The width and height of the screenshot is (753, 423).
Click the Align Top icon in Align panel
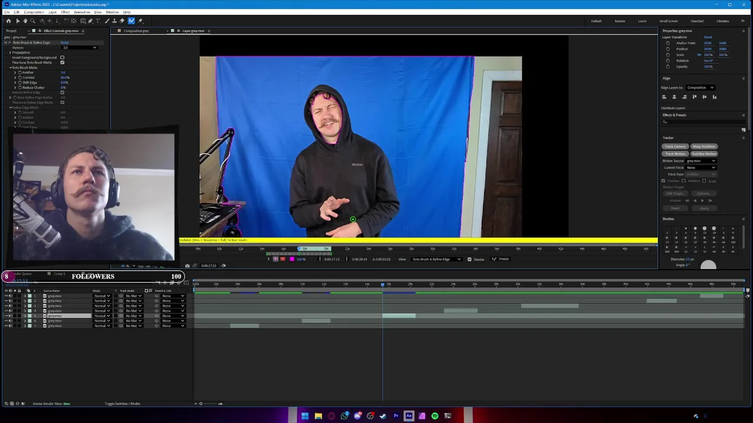click(695, 97)
